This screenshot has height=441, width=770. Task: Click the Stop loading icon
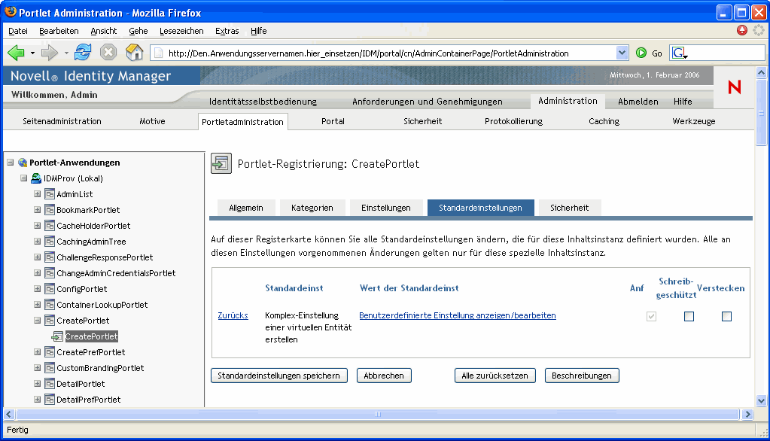[108, 52]
